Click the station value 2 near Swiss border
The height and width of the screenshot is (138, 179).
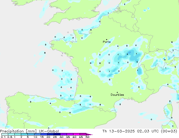tap(137, 62)
